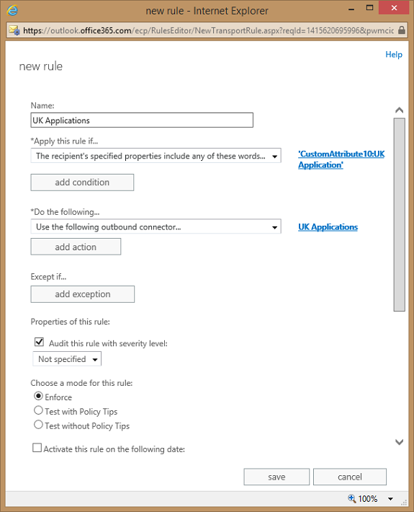Open the Do the following action dropdown

click(x=156, y=226)
